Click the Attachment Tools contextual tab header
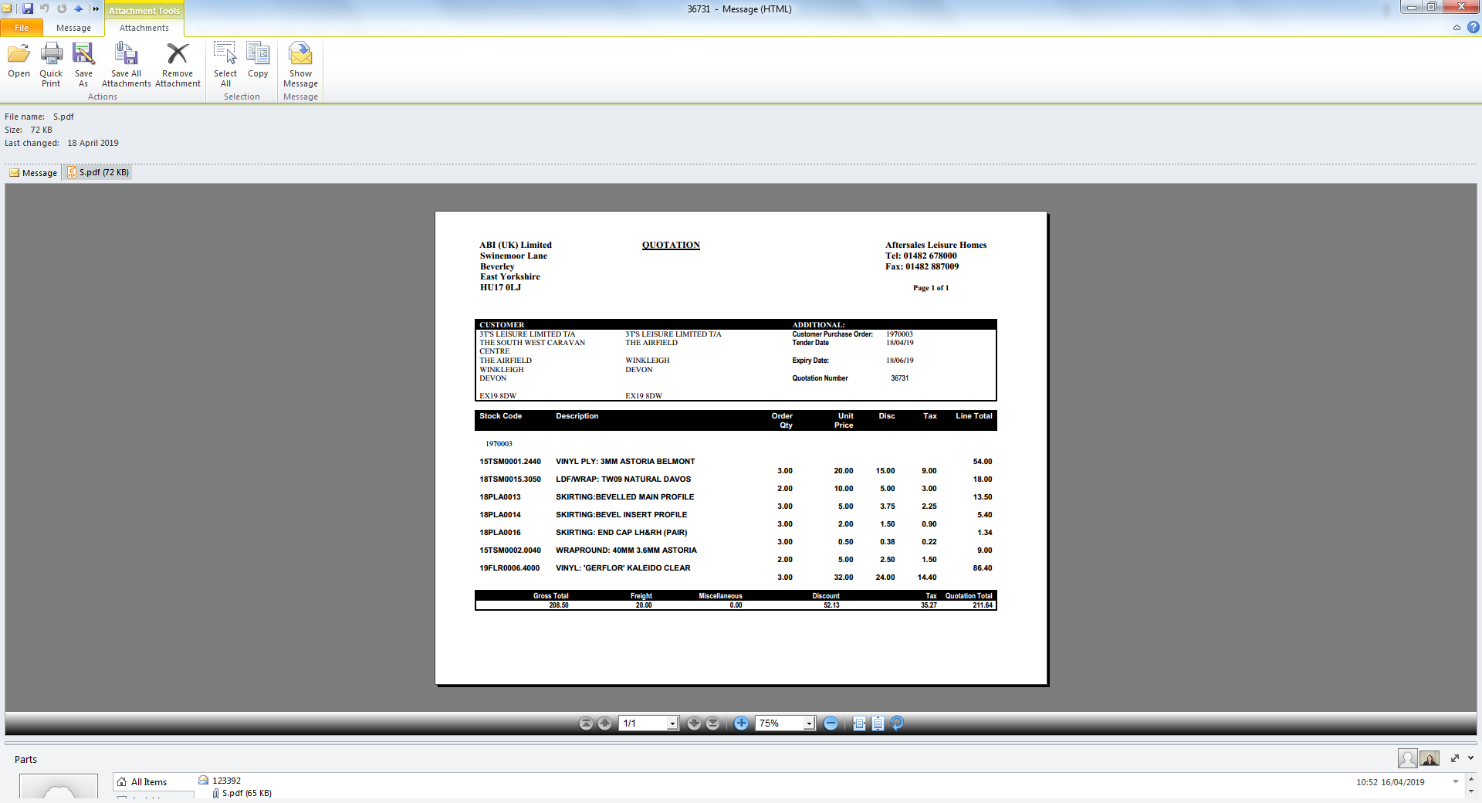The image size is (1482, 803). pos(144,11)
